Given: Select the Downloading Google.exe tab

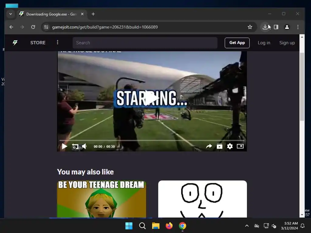Looking at the screenshot, I should [52, 14].
